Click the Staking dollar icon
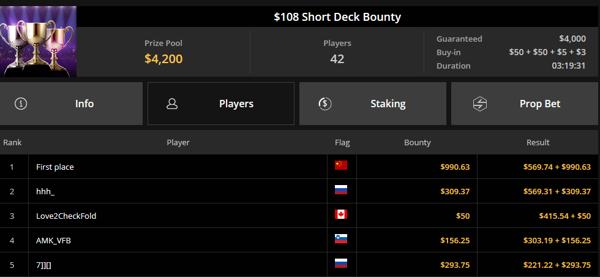 (325, 104)
